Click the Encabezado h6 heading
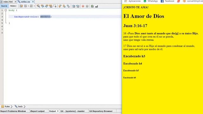Screen dimensions: 203x114 (129, 78)
